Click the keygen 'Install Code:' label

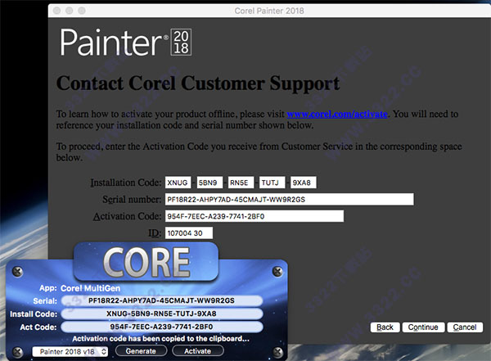click(34, 314)
